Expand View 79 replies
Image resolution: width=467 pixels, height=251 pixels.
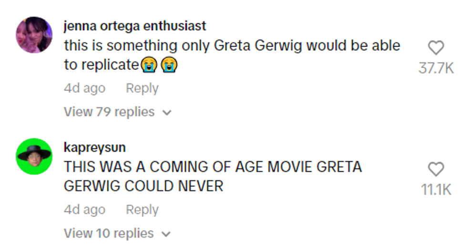(109, 112)
